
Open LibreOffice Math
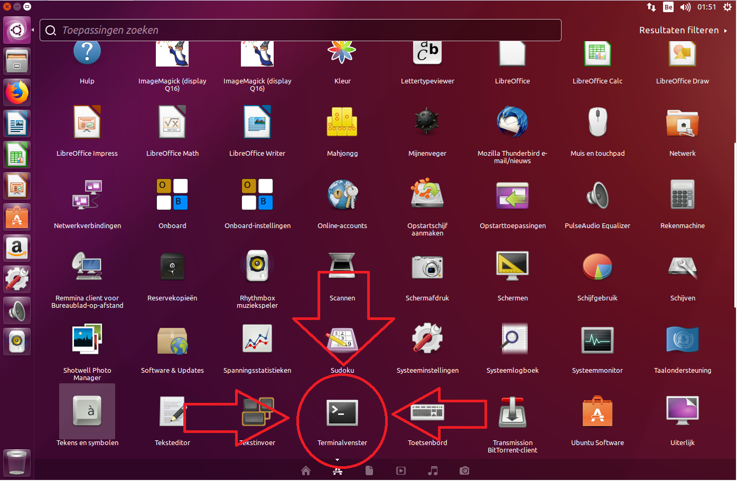[x=172, y=122]
